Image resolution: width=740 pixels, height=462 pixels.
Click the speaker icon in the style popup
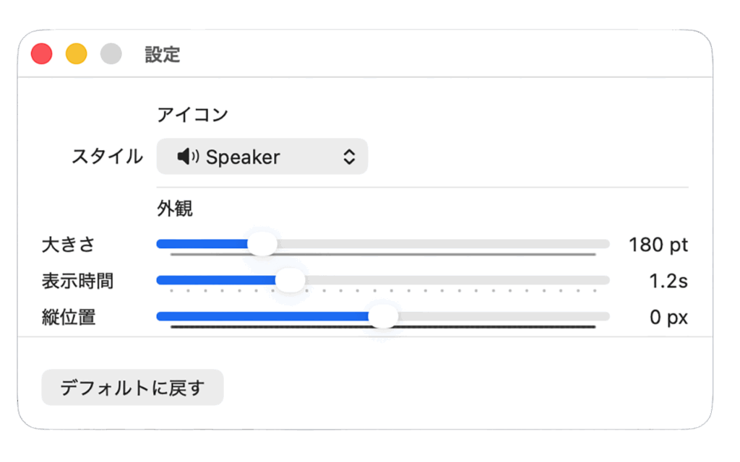188,157
